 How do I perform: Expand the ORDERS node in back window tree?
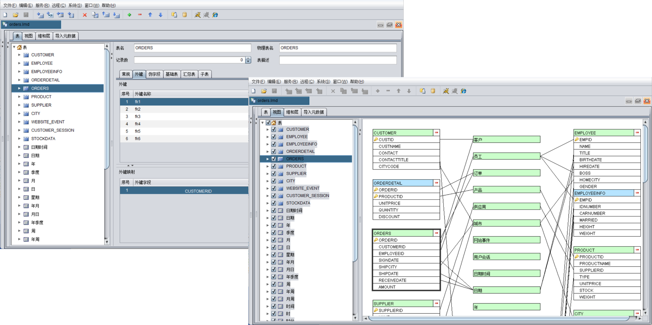coord(19,88)
